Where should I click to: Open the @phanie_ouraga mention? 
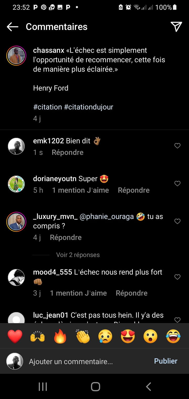coord(107,217)
